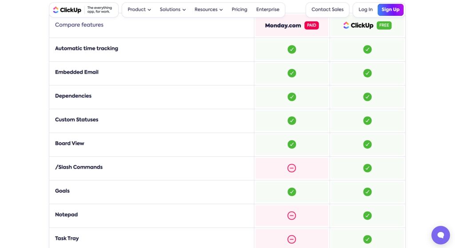This screenshot has width=455, height=248.
Task: Click the Contact Sales button
Action: point(327,10)
